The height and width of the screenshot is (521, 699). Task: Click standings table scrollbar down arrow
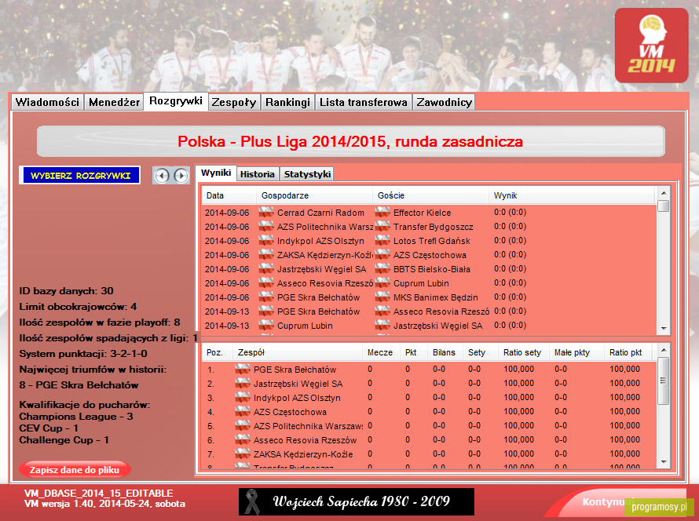[x=664, y=462]
